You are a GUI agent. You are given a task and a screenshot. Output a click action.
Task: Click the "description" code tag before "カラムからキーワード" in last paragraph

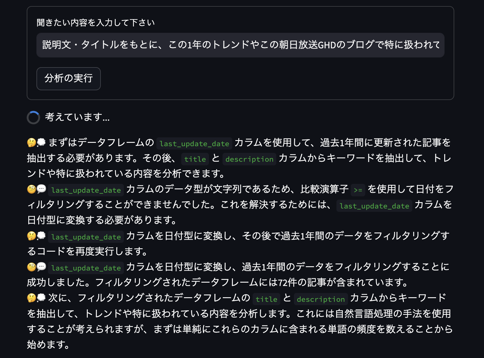click(321, 299)
